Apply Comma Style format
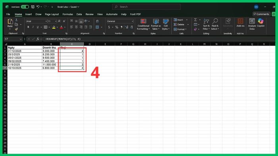The width and height of the screenshot is (278, 156). click(122, 27)
